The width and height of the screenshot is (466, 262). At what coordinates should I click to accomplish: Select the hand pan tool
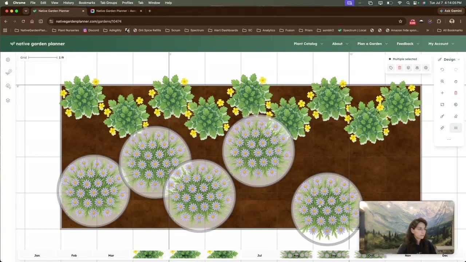[x=456, y=82]
